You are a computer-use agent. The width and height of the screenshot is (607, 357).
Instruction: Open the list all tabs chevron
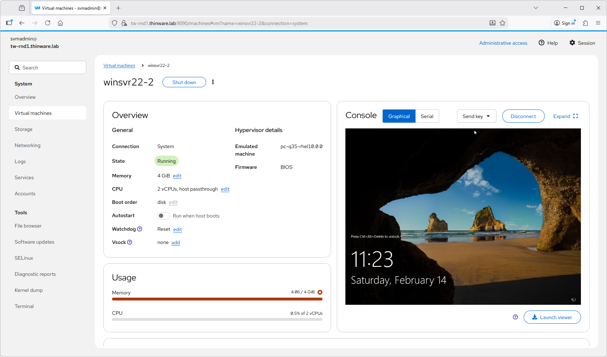coord(536,8)
